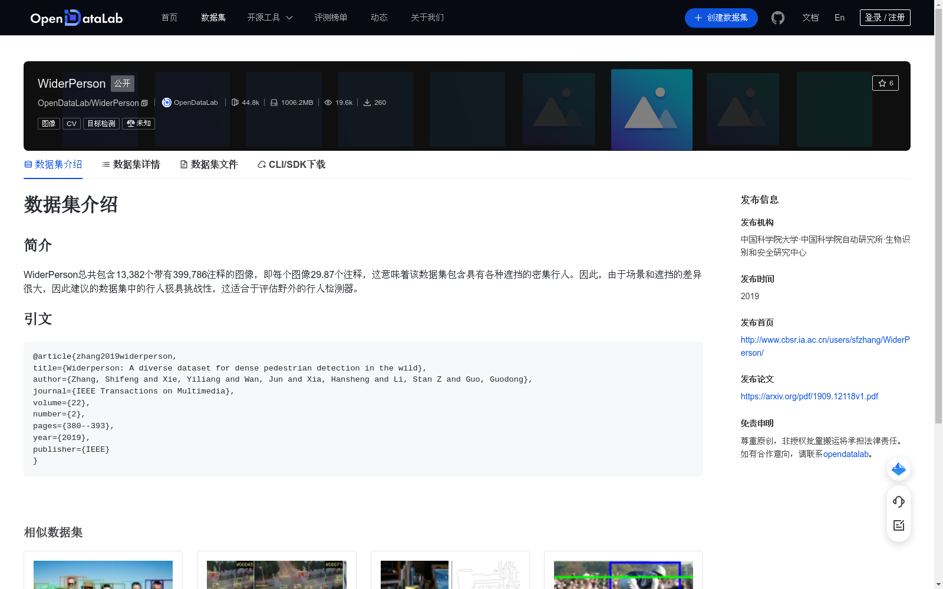Open the cbsr.ia.ac.cn WiderPerson homepage link
This screenshot has width=943, height=589.
point(825,346)
